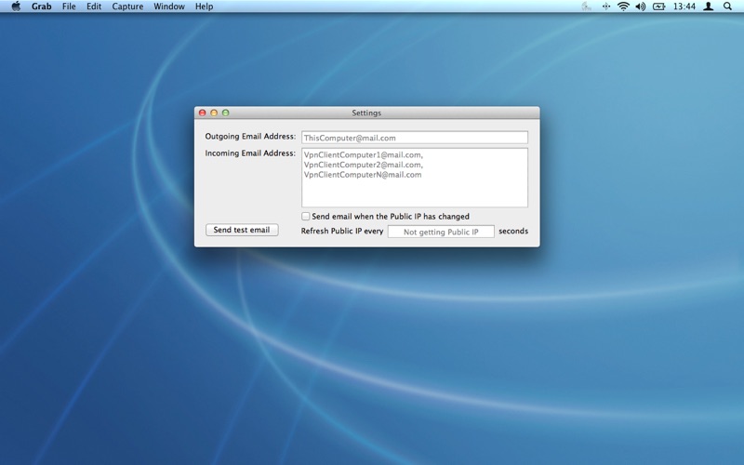Close the Settings window
This screenshot has width=744, height=465.
click(202, 113)
